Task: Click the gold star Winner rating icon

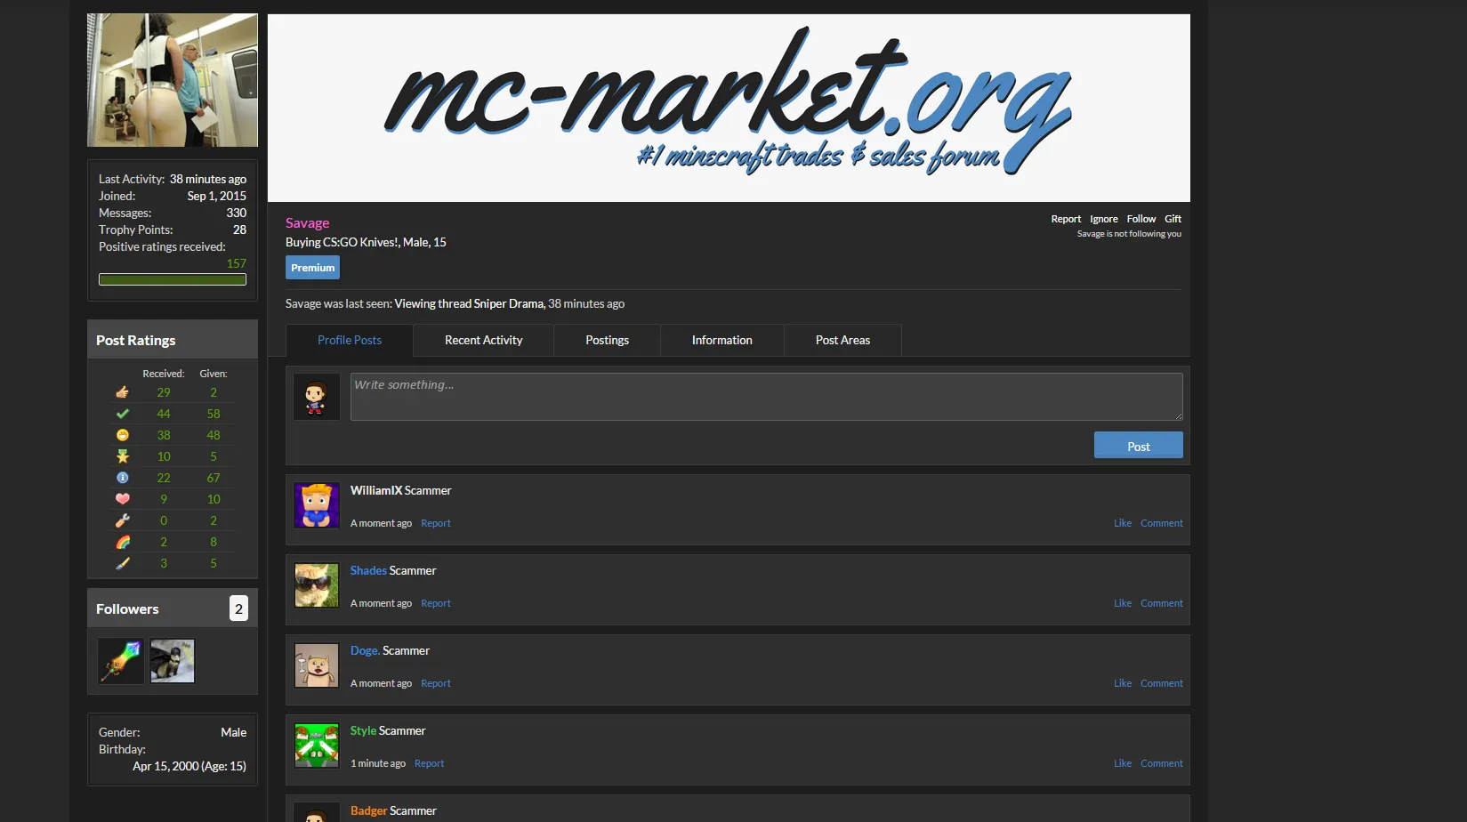Action: 123,456
